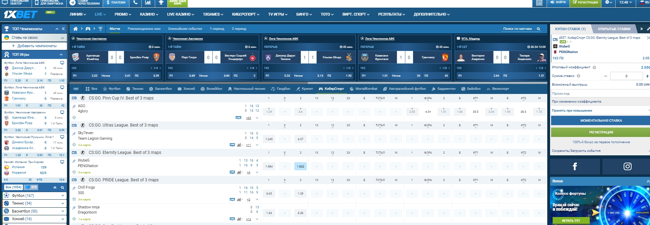Switch to the ОТКРЫТЫЕ СТАВКИ tab
Viewport: 650px width, 225px height.
click(x=614, y=29)
